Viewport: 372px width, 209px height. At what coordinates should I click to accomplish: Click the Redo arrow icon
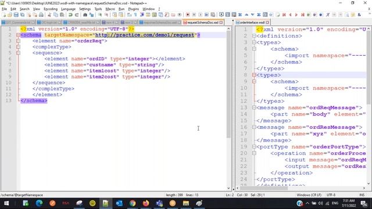77,15
